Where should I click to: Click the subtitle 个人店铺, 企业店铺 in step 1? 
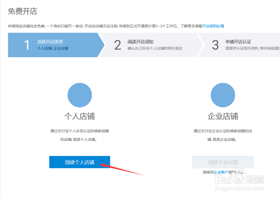pos(53,48)
